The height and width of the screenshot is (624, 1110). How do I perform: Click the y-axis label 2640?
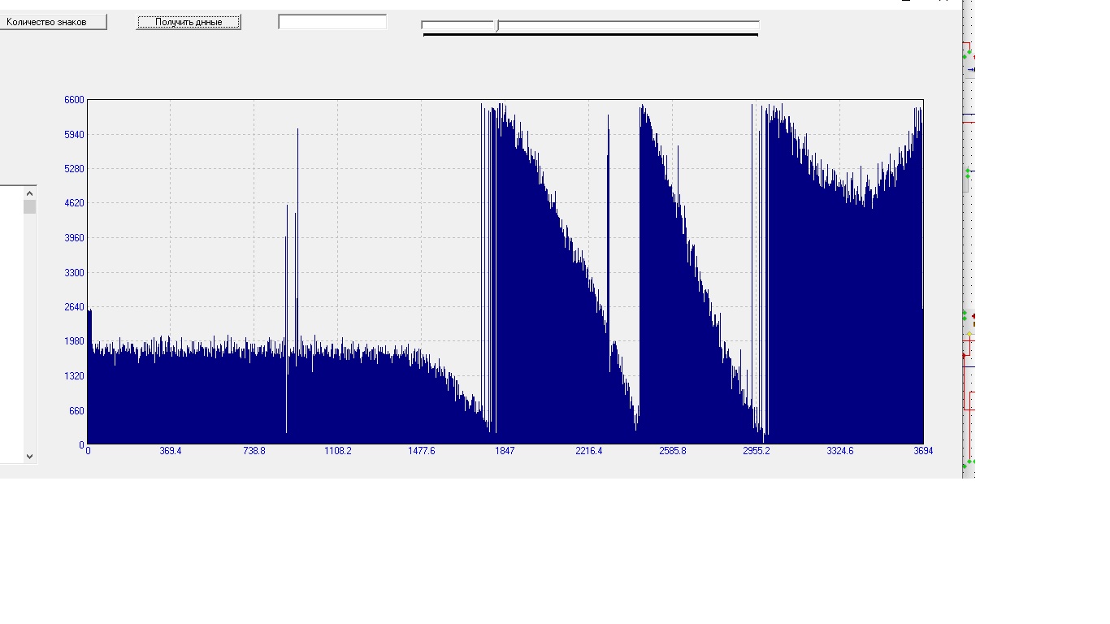[74, 307]
